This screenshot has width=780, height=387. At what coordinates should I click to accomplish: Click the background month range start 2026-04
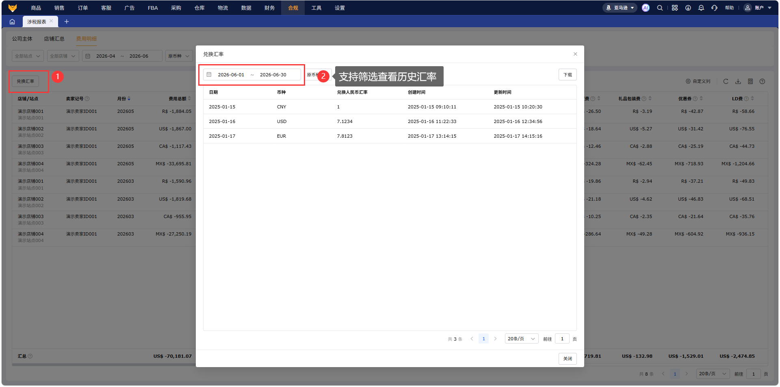point(106,56)
